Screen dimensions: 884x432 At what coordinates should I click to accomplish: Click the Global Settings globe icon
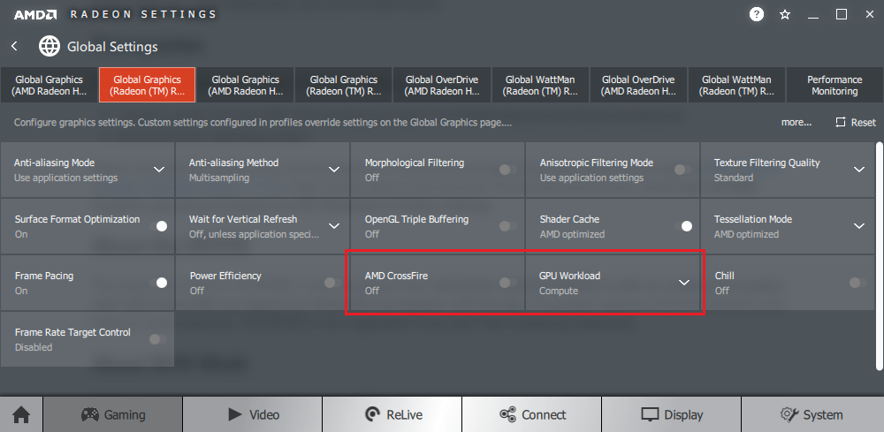50,46
